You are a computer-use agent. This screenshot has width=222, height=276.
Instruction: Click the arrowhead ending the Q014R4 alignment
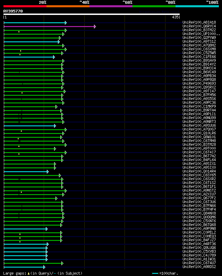tap(48, 172)
